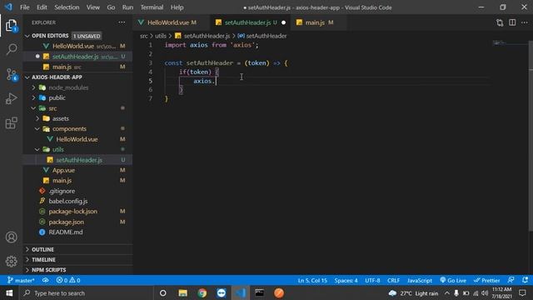
Task: Open editor More Actions ellipsis
Action: [x=524, y=22]
